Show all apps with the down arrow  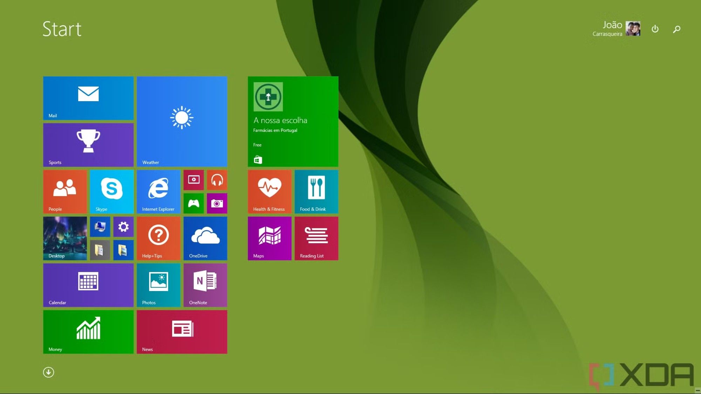48,372
